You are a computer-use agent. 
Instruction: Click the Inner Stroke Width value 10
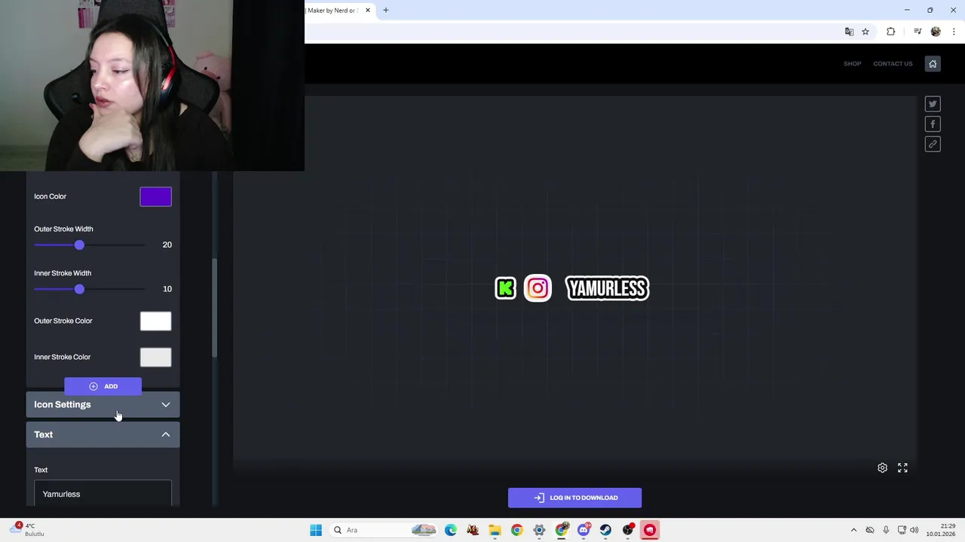[x=167, y=289]
